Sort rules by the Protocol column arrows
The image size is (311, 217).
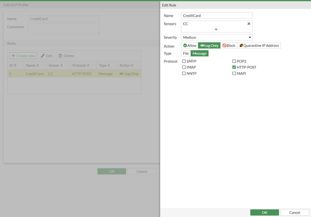click(88, 65)
